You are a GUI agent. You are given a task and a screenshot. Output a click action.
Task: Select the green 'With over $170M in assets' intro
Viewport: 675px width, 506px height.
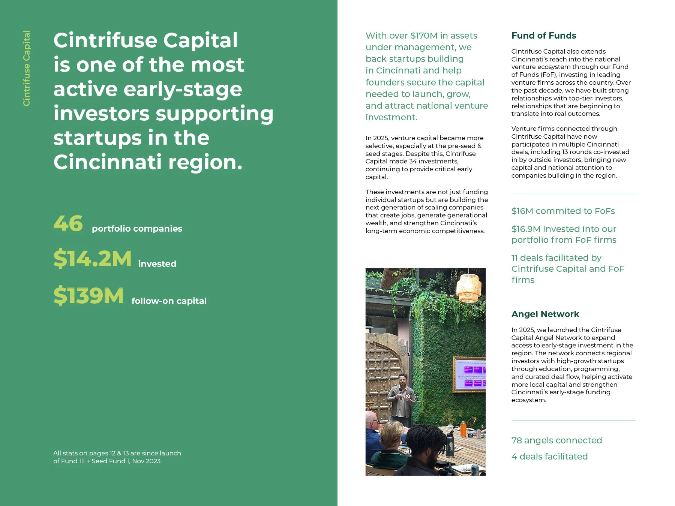click(x=427, y=76)
